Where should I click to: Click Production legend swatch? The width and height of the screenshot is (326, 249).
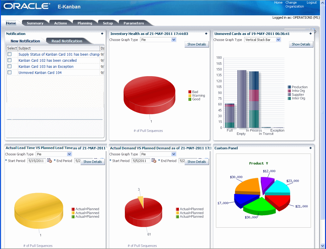[x=289, y=87]
